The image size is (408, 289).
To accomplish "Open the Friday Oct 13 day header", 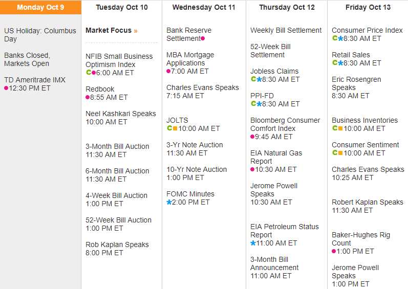I will [368, 7].
